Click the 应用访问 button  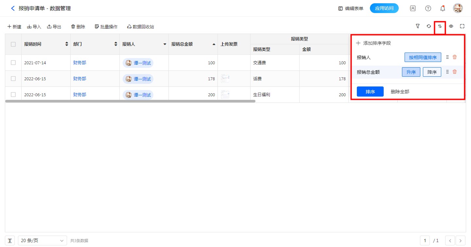point(384,8)
